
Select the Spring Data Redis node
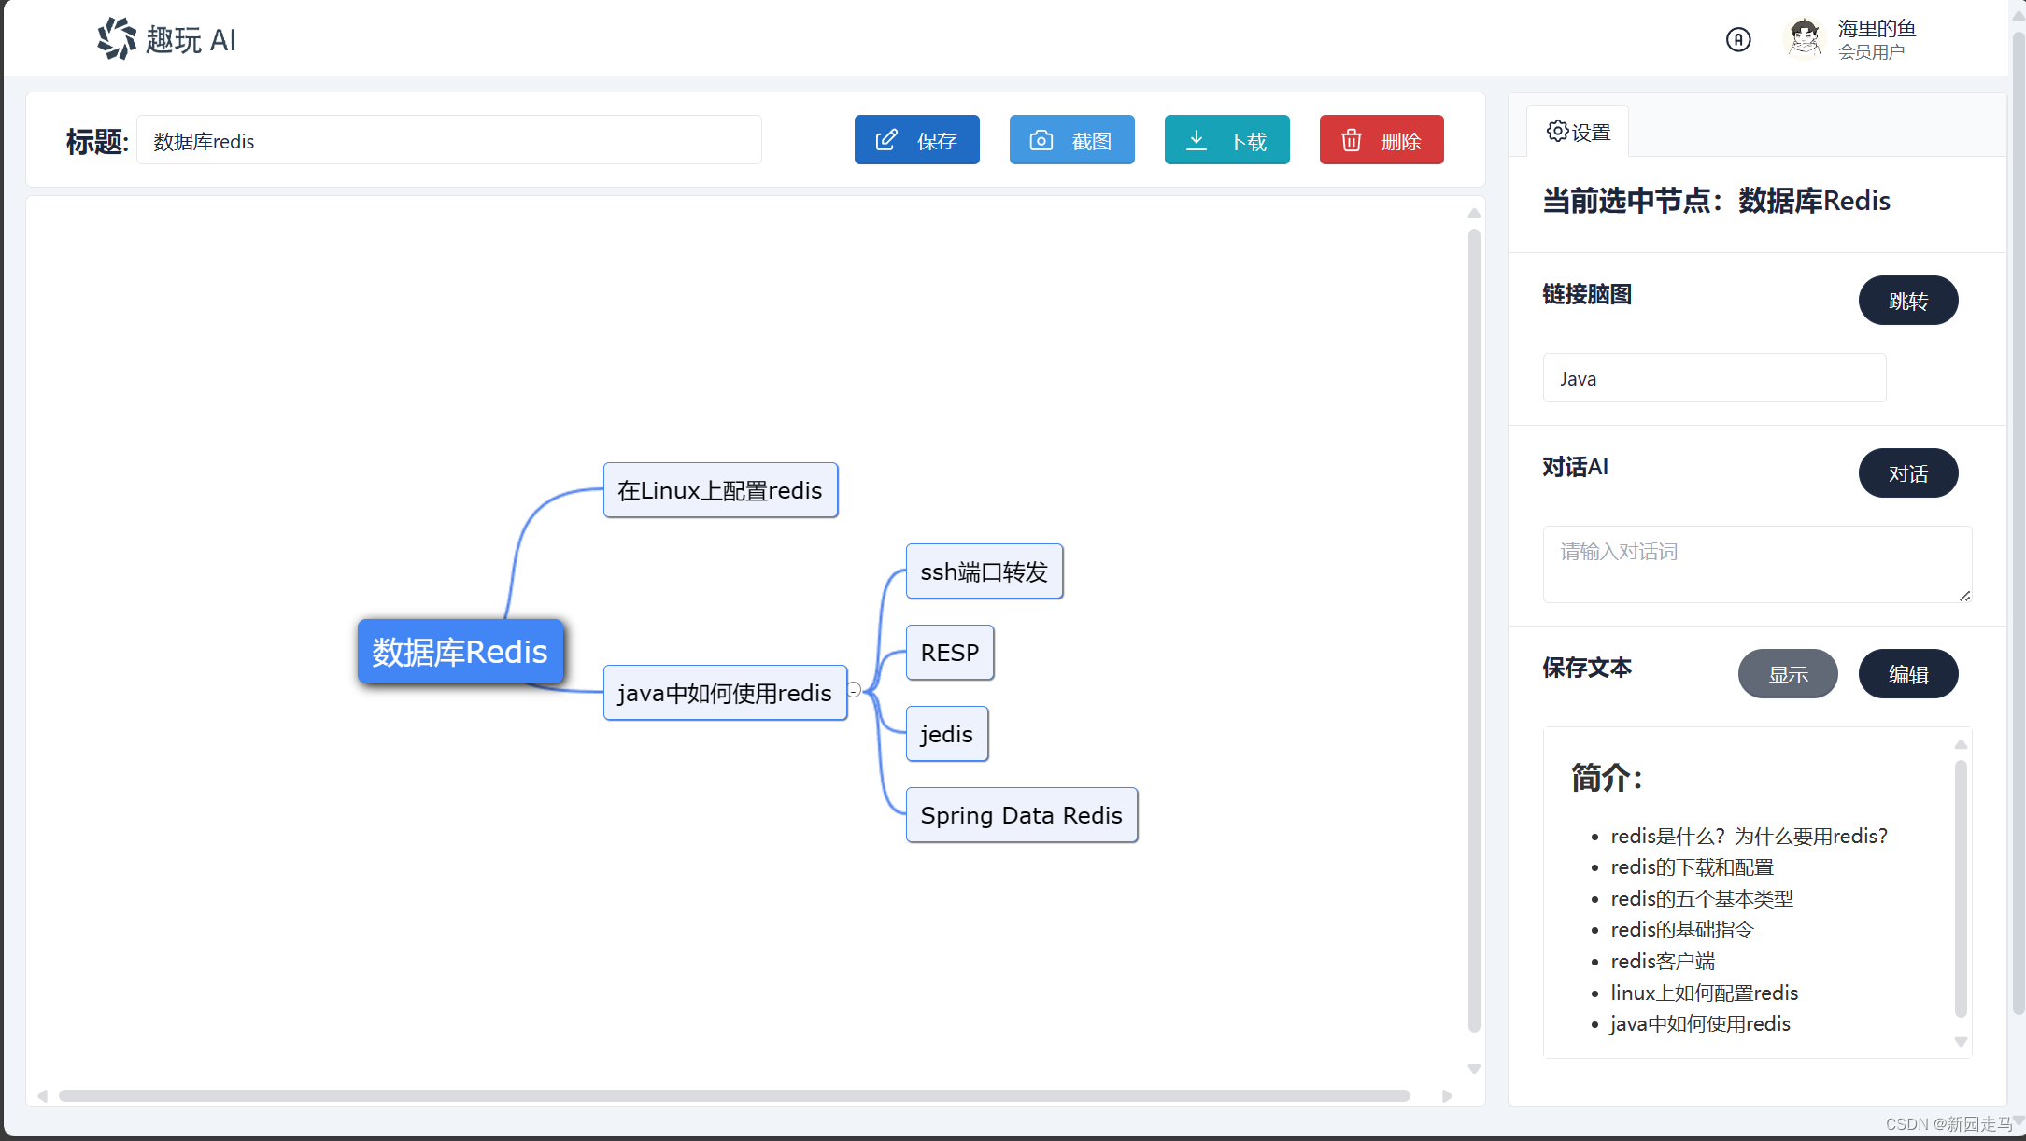(1021, 815)
